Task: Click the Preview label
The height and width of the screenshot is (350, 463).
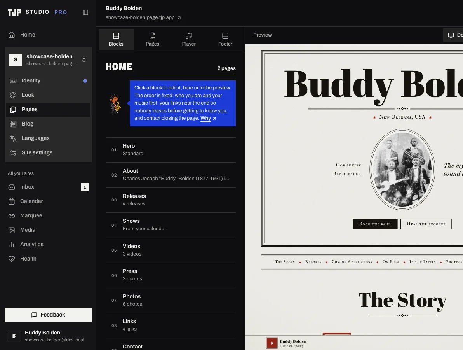Action: tap(262, 35)
